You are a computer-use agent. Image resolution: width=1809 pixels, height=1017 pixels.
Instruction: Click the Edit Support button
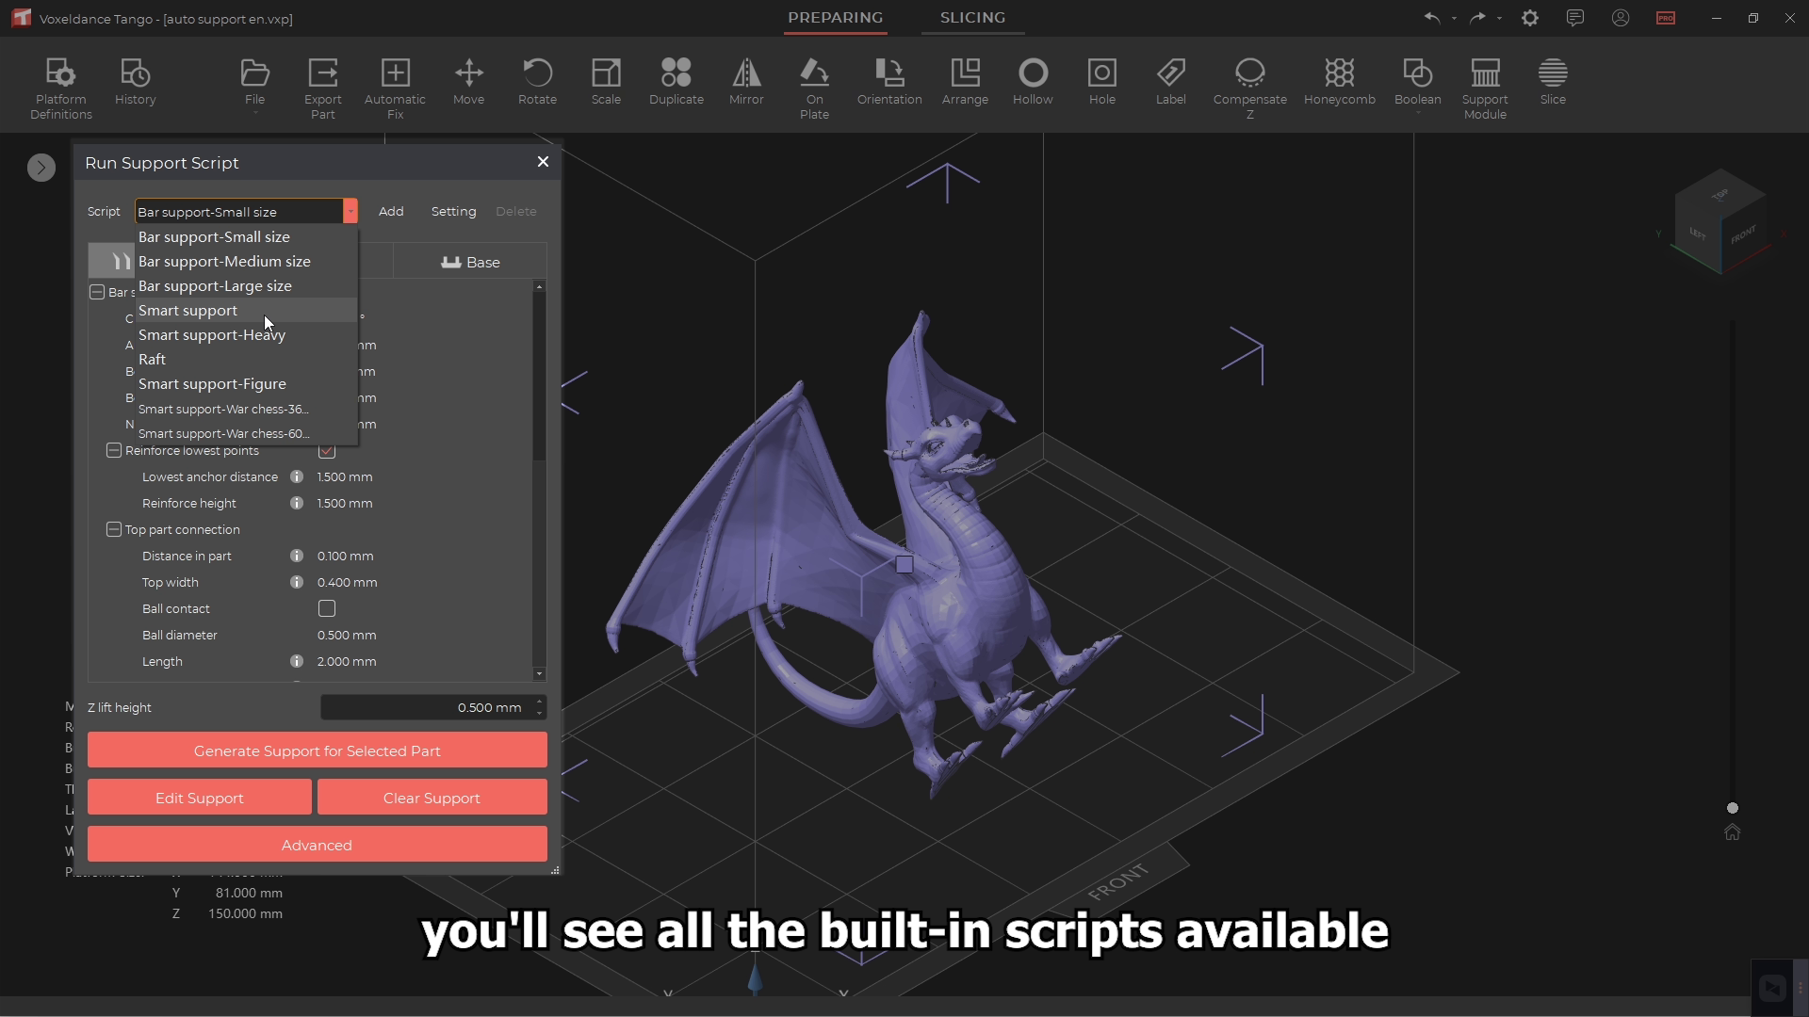click(x=199, y=798)
